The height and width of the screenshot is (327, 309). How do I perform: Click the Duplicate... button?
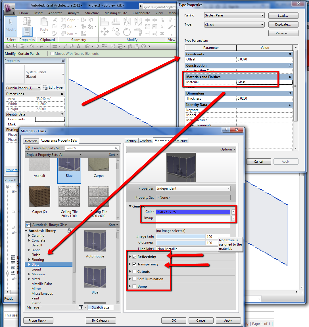(283, 24)
